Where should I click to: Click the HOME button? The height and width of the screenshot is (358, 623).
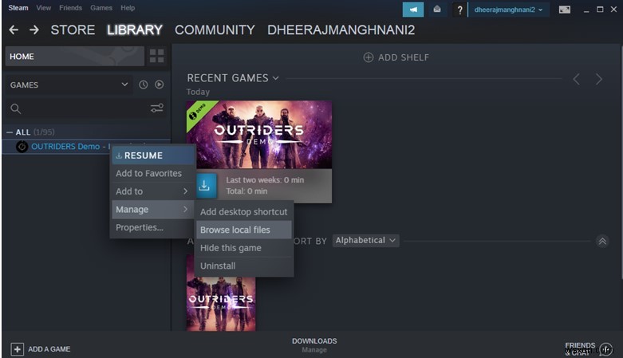click(75, 56)
